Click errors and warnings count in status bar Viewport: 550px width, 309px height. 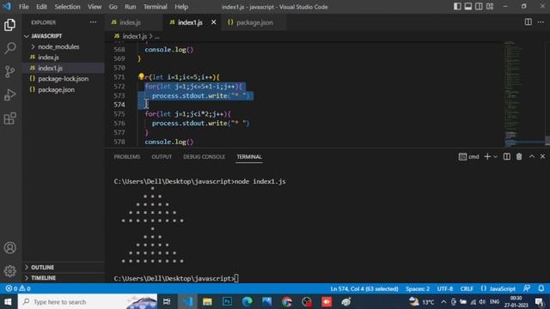[x=18, y=288]
